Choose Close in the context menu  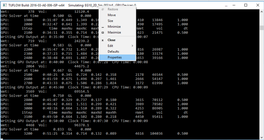pyautogui.click(x=117, y=40)
